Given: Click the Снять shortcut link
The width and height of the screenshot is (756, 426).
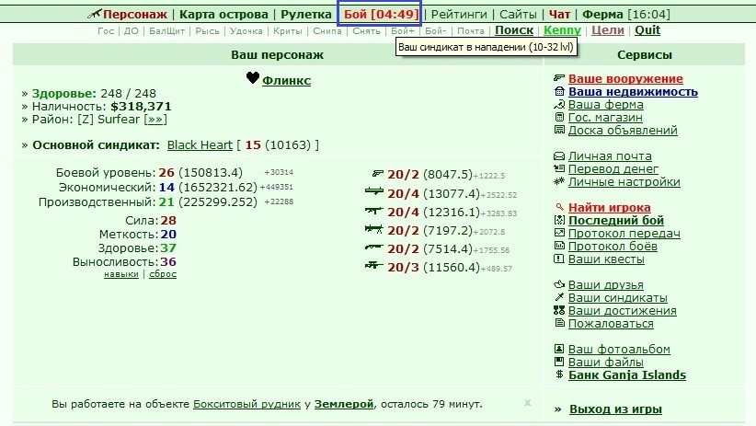Looking at the screenshot, I should [366, 31].
